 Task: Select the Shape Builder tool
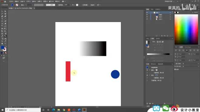(x=2, y=31)
